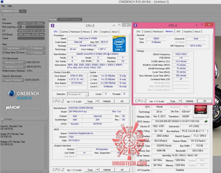Click OK in the Mainboard window

tap(122, 170)
